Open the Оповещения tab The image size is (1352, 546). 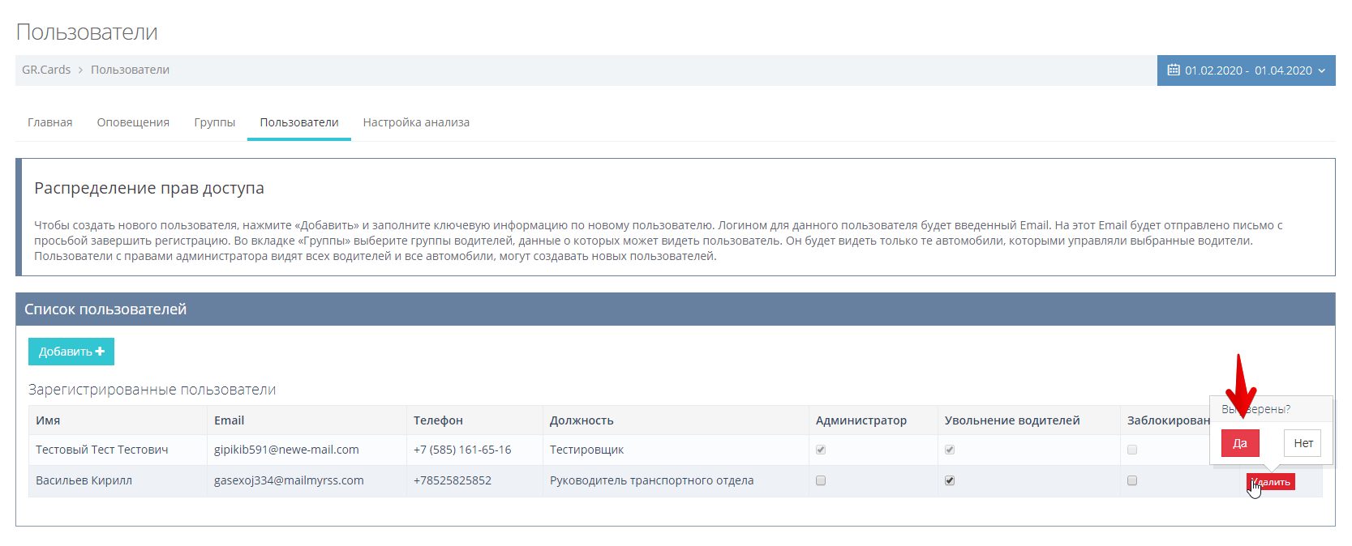pyautogui.click(x=133, y=122)
